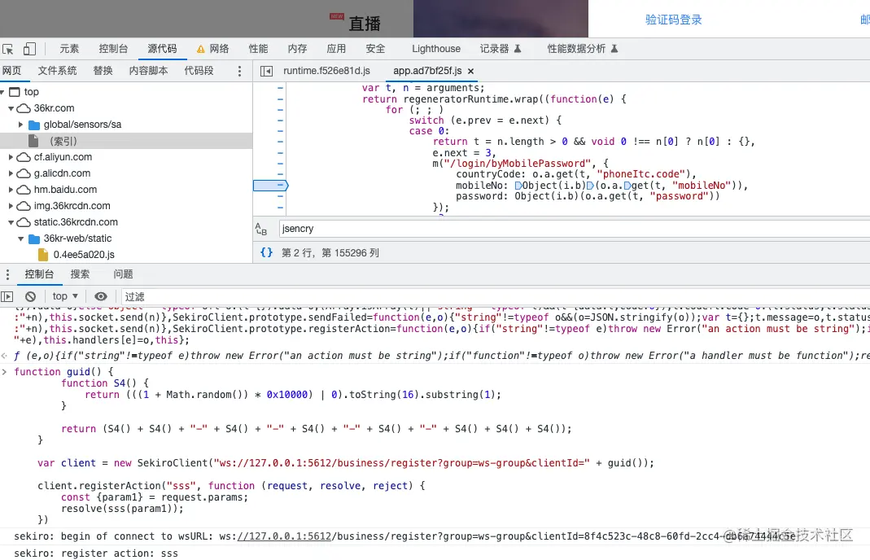Select the 网页 sources sub-tab
This screenshot has width=870, height=560.
click(x=11, y=71)
